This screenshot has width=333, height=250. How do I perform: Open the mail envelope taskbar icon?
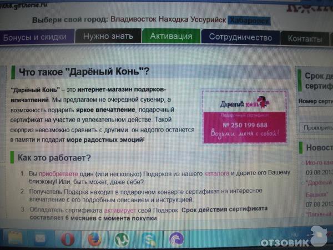coord(40,239)
